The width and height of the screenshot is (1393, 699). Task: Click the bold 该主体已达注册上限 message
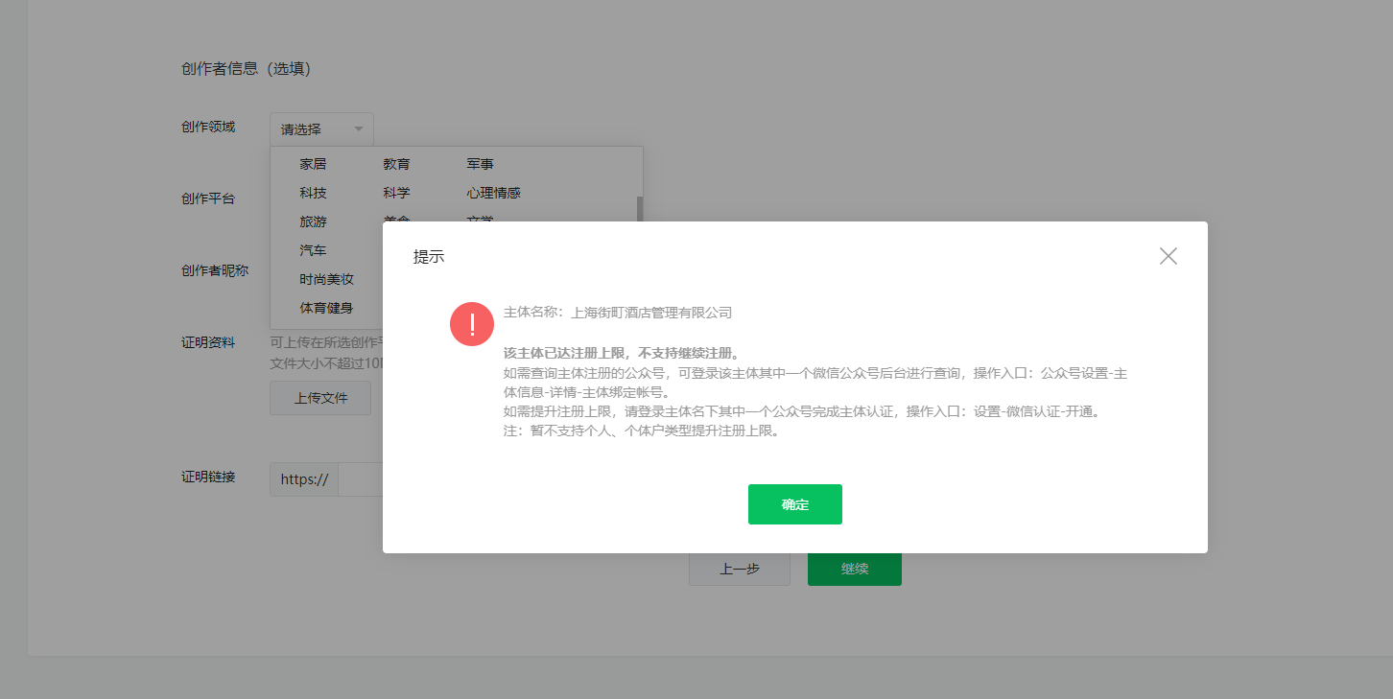tap(622, 353)
